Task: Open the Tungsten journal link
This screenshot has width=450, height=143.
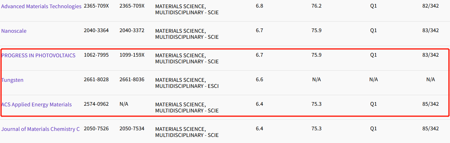Action: [x=12, y=80]
